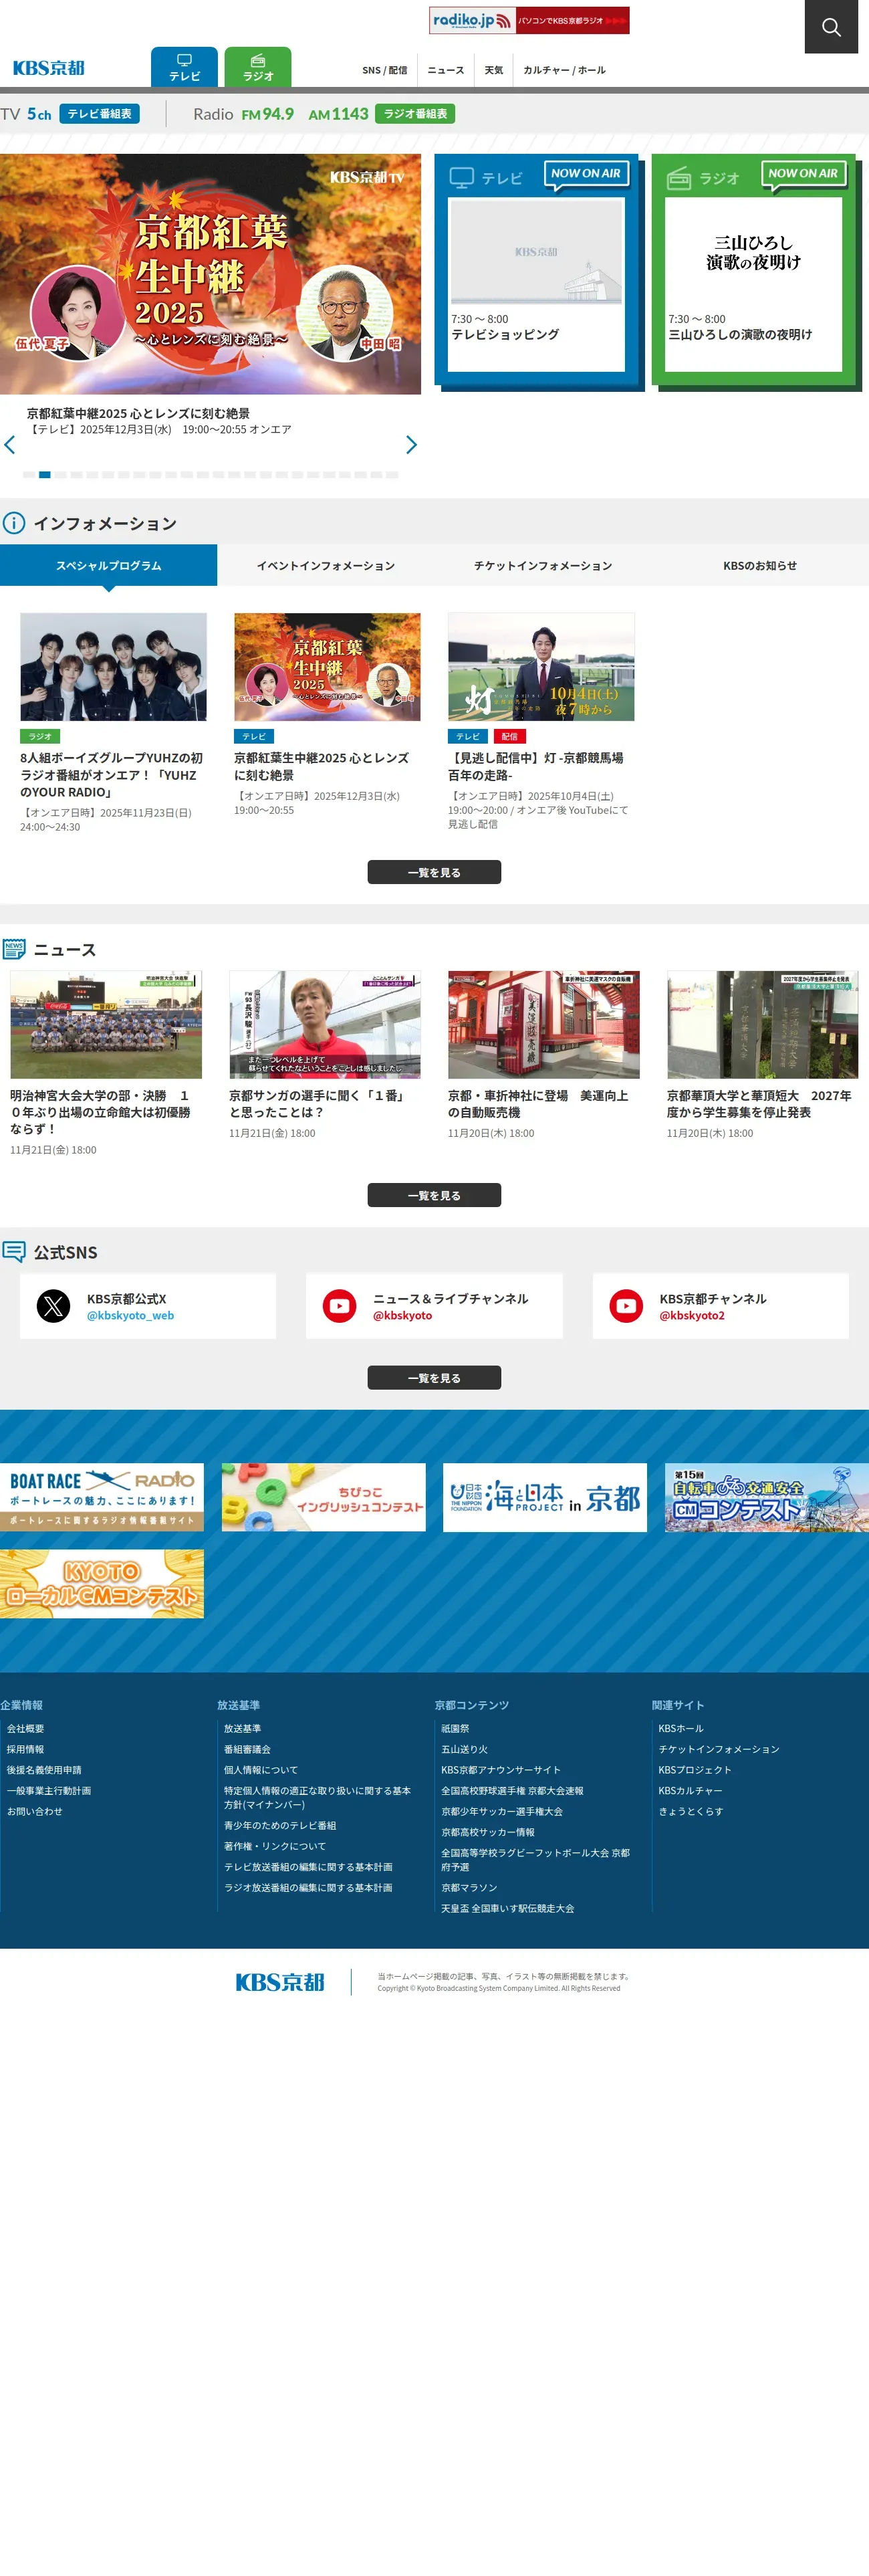Image resolution: width=869 pixels, height=2576 pixels.
Task: Open 会社概要 footer link
Action: click(x=25, y=1728)
